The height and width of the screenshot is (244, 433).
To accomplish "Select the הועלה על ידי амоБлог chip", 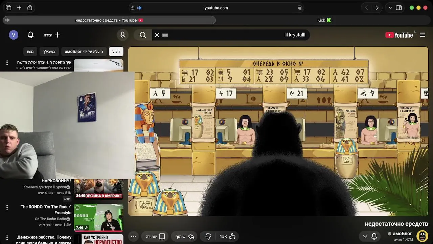I will click(84, 52).
